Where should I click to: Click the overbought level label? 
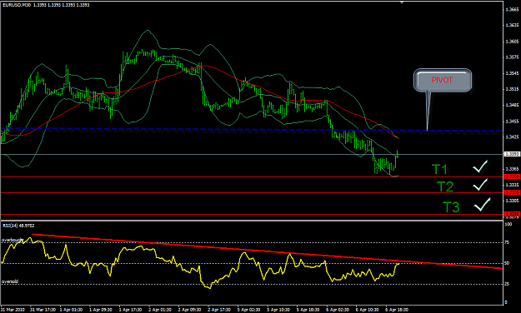click(13, 240)
